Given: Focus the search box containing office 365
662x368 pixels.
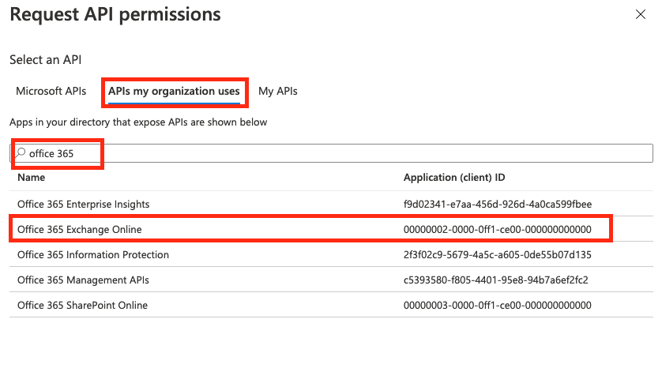Looking at the screenshot, I should click(x=332, y=153).
